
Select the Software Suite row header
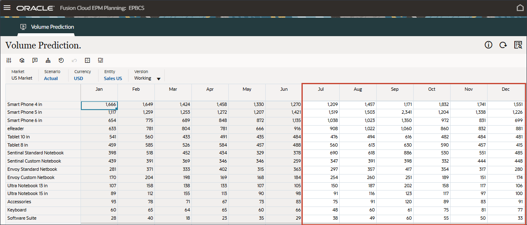43,218
